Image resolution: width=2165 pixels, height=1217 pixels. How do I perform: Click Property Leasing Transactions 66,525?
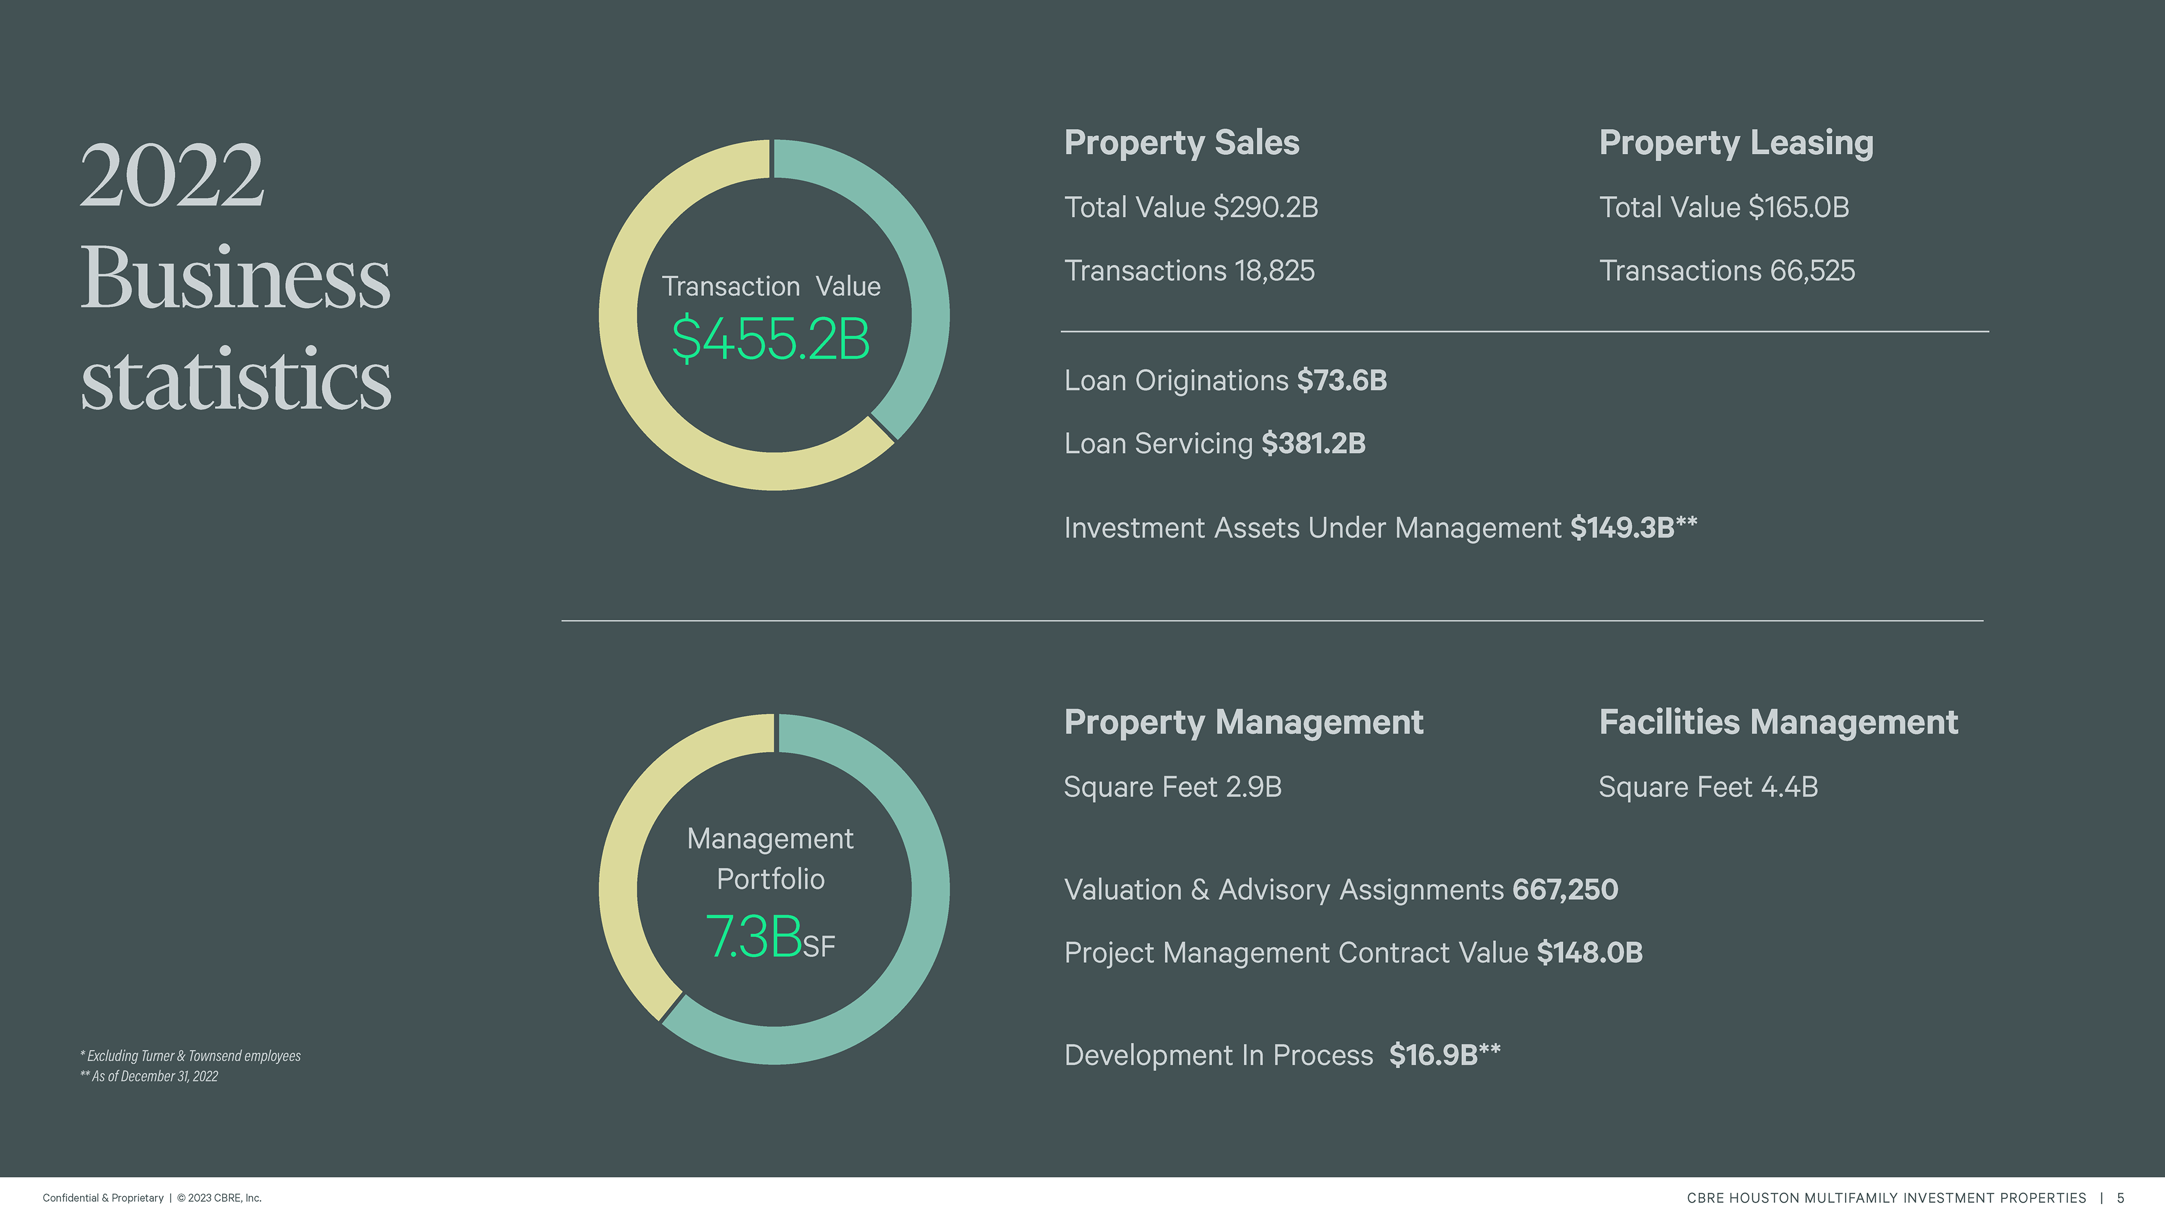pyautogui.click(x=1726, y=271)
